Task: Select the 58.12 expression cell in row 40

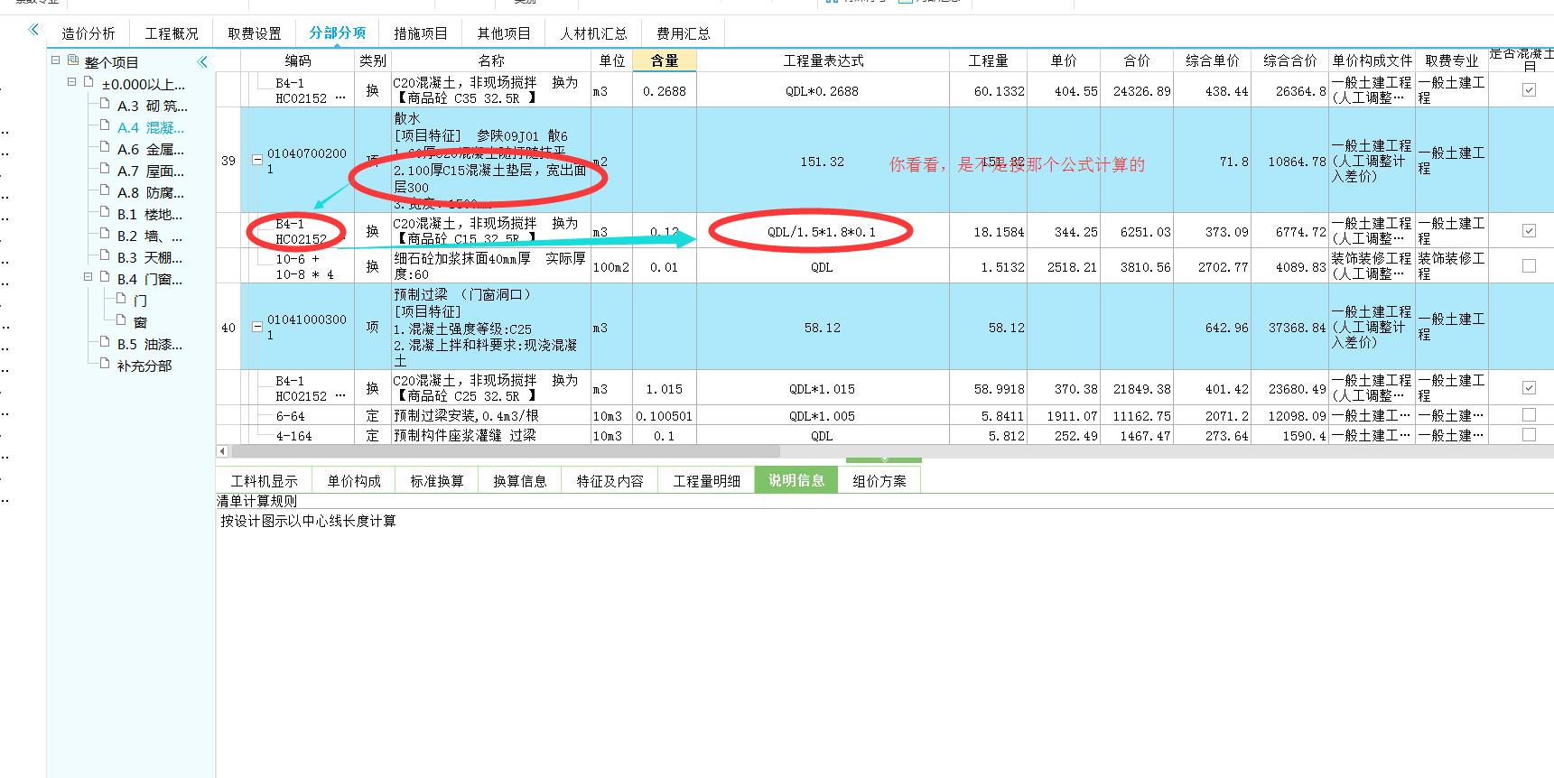Action: (823, 327)
